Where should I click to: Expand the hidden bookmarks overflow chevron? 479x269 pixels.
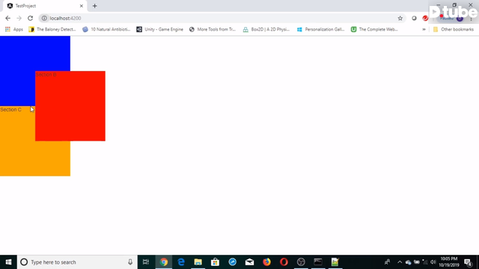point(424,29)
